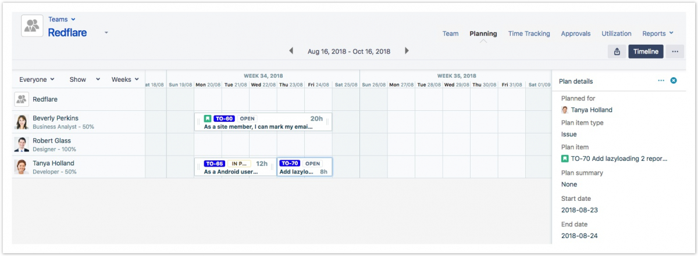Viewport: 698px width, 256px height.
Task: Click the Redflare team avatar icon
Action: point(22,99)
